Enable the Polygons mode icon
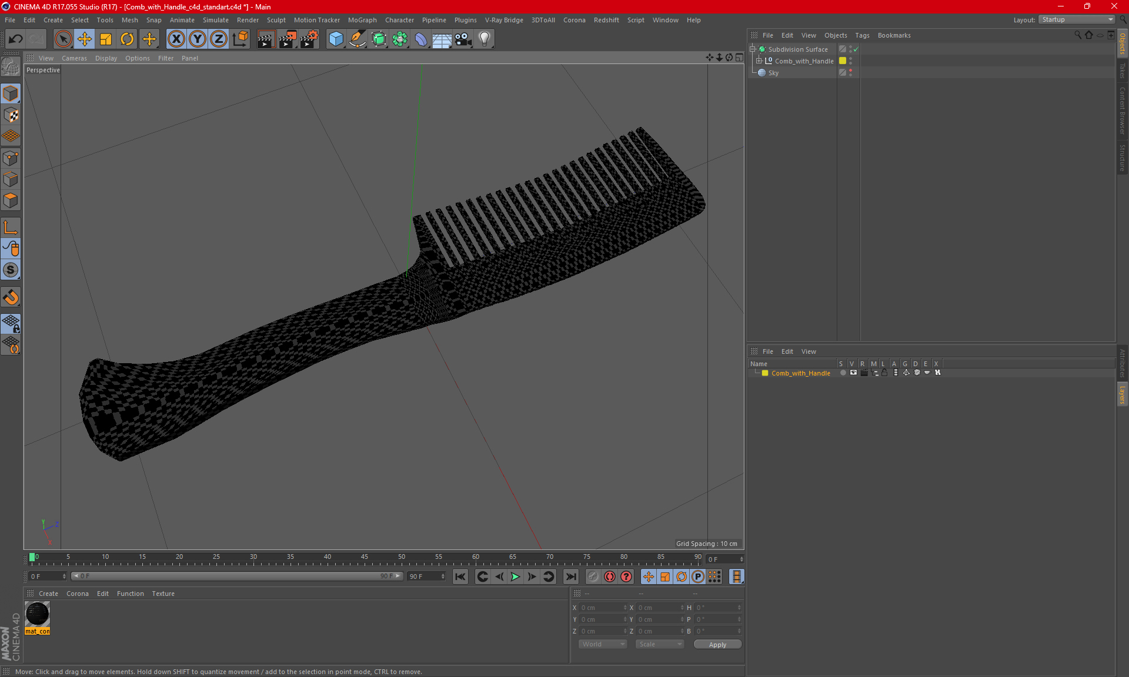Image resolution: width=1129 pixels, height=677 pixels. tap(11, 201)
